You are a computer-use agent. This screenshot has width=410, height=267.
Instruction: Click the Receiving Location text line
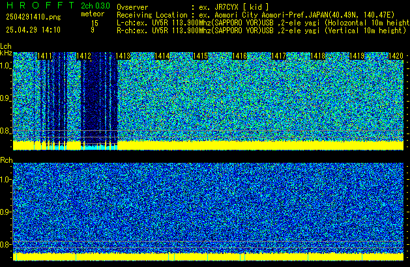pos(256,15)
